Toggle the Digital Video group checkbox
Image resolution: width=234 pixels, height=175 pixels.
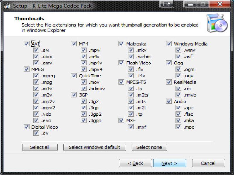click(26, 127)
